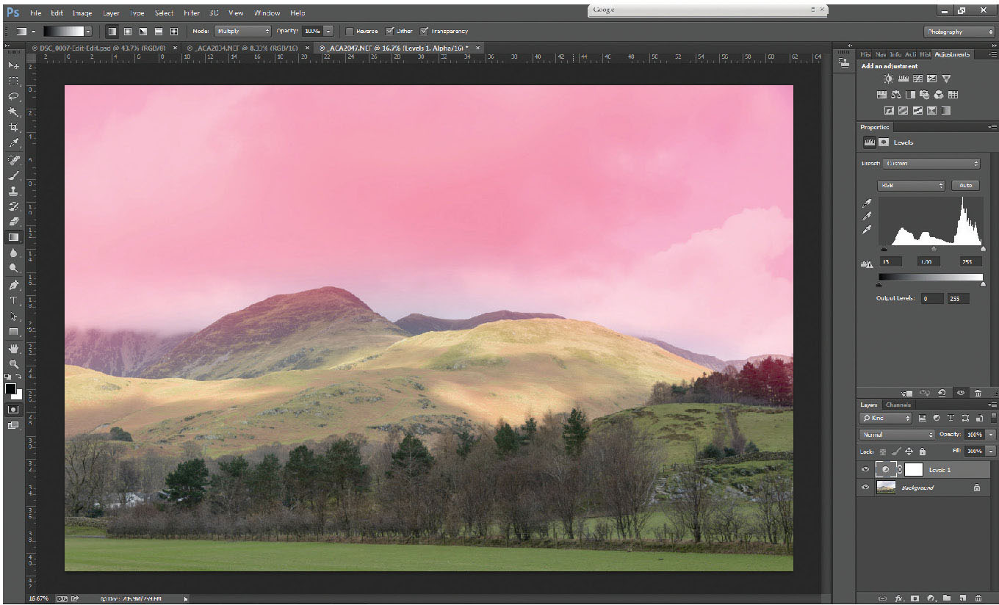Select the Magic Wand tool
Screen dimensions: 999x605
(x=13, y=112)
